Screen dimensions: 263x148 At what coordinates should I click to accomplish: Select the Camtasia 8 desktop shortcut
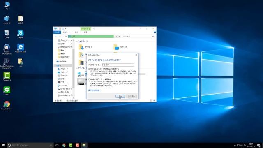pos(7,77)
